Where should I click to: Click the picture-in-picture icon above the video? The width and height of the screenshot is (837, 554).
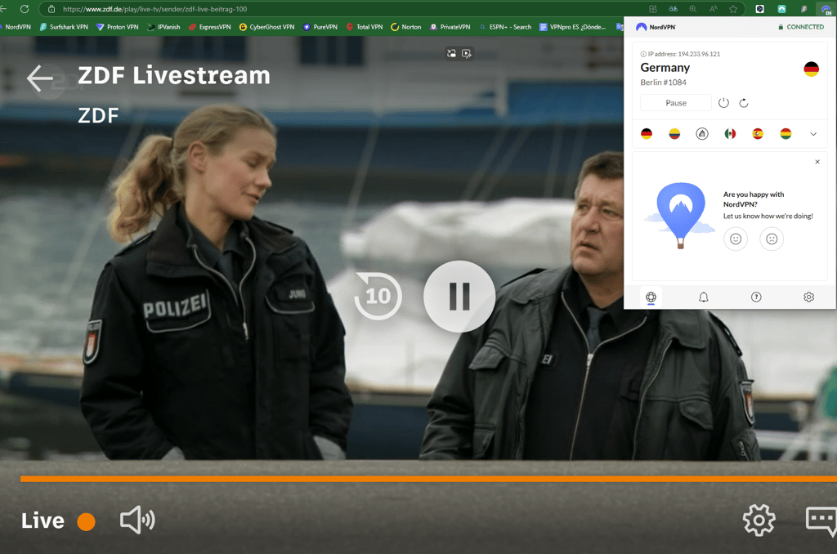click(x=451, y=53)
